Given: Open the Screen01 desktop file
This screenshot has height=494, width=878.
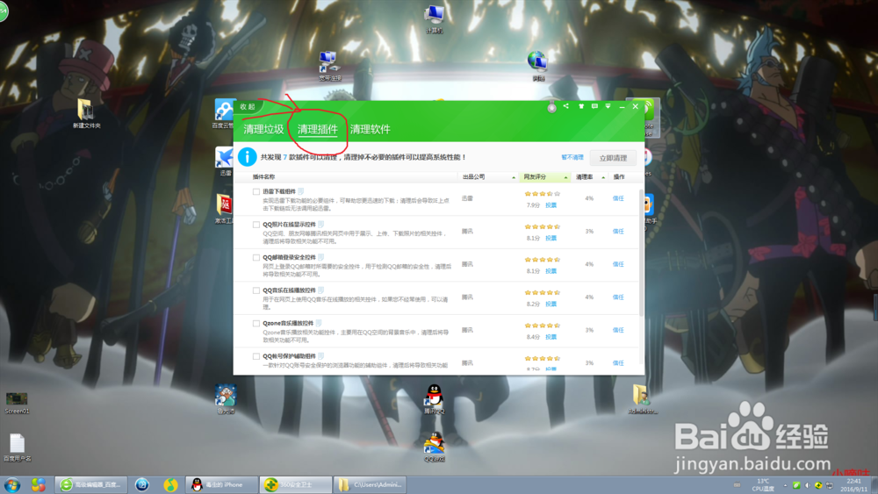Looking at the screenshot, I should (x=17, y=402).
